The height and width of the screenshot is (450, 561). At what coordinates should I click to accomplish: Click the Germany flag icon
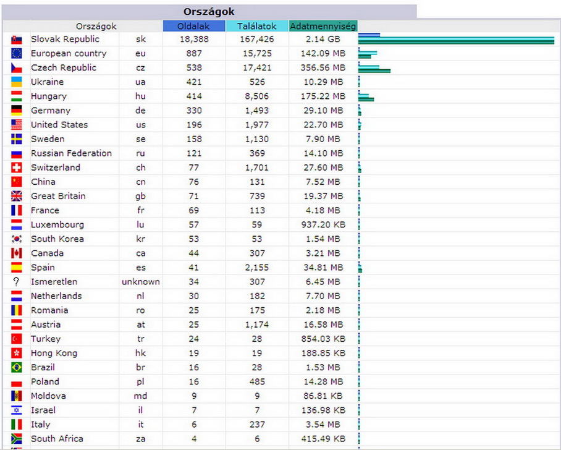pyautogui.click(x=17, y=111)
